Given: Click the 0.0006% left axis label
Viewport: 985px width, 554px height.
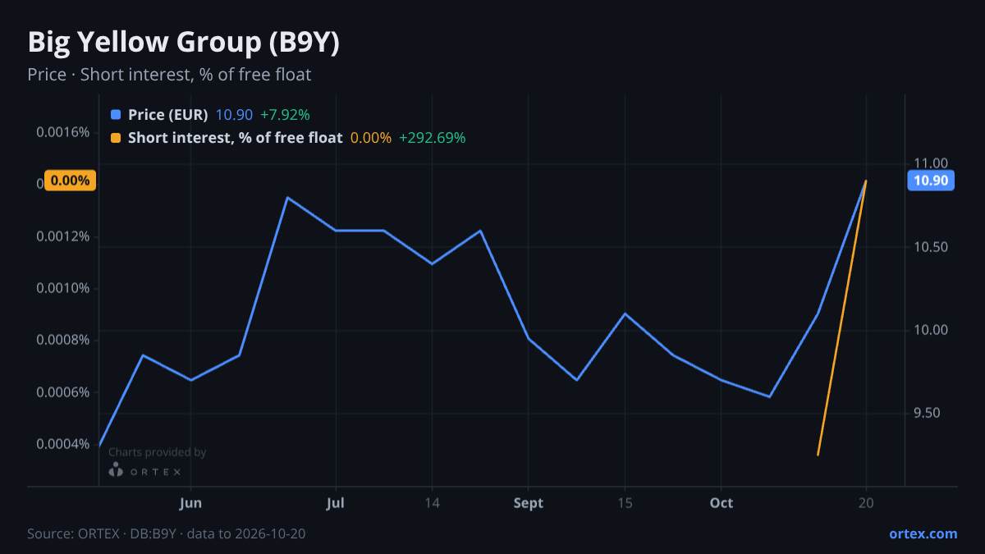Looking at the screenshot, I should 62,391.
